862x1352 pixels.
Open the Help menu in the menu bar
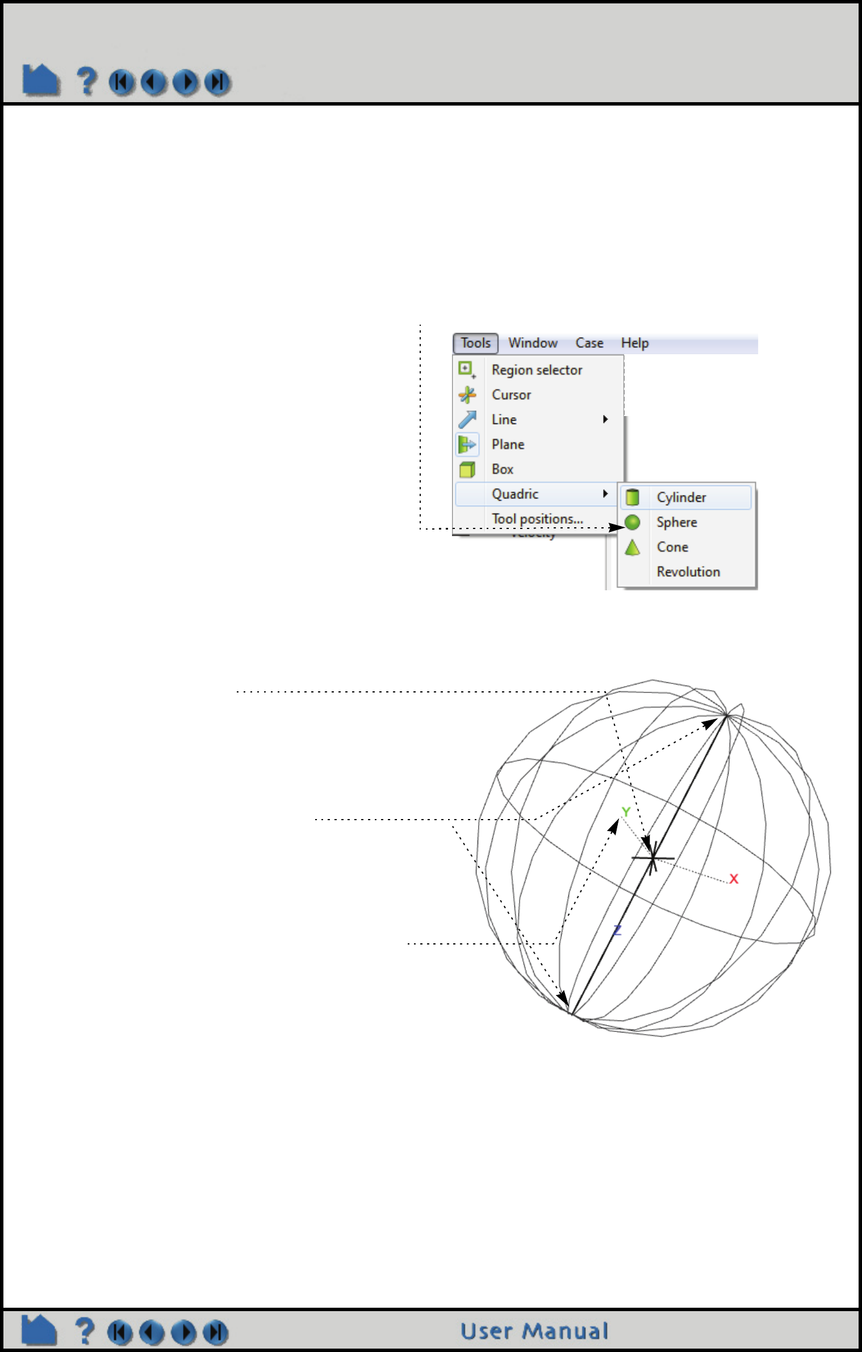635,343
